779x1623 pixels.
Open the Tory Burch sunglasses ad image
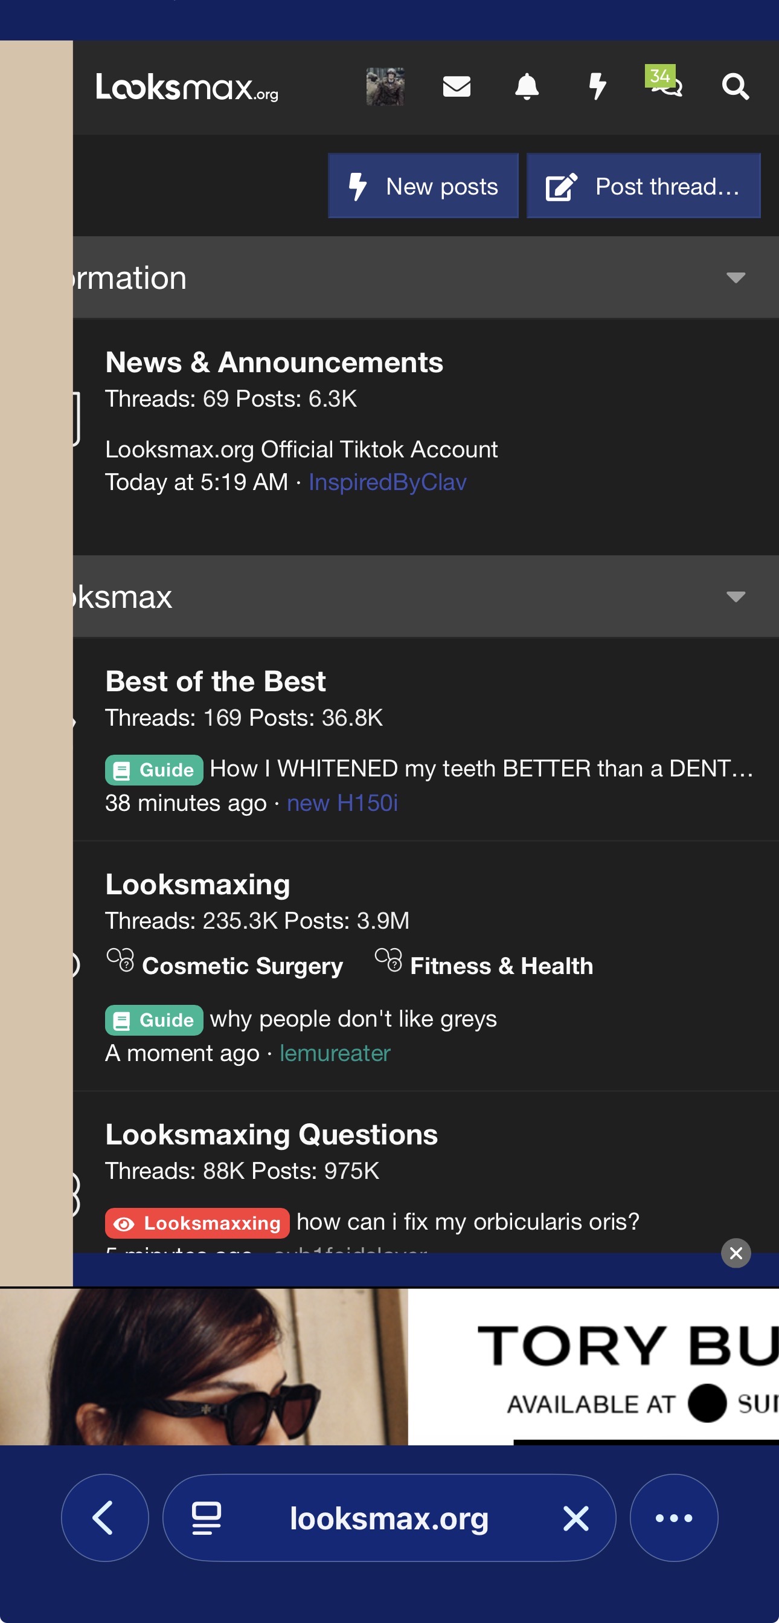coord(389,1366)
